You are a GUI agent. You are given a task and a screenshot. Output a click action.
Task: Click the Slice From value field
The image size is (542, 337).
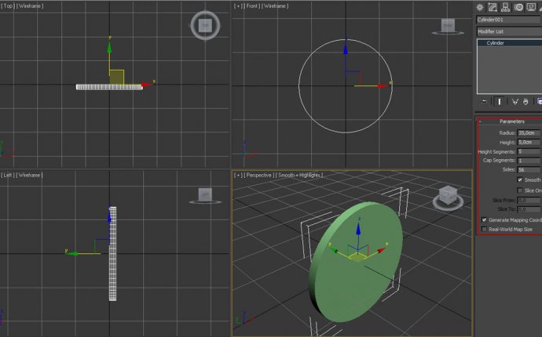[x=529, y=200]
